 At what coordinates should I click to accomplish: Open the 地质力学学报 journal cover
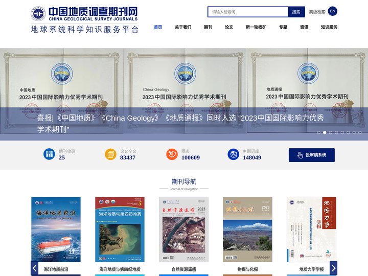click(x=311, y=229)
